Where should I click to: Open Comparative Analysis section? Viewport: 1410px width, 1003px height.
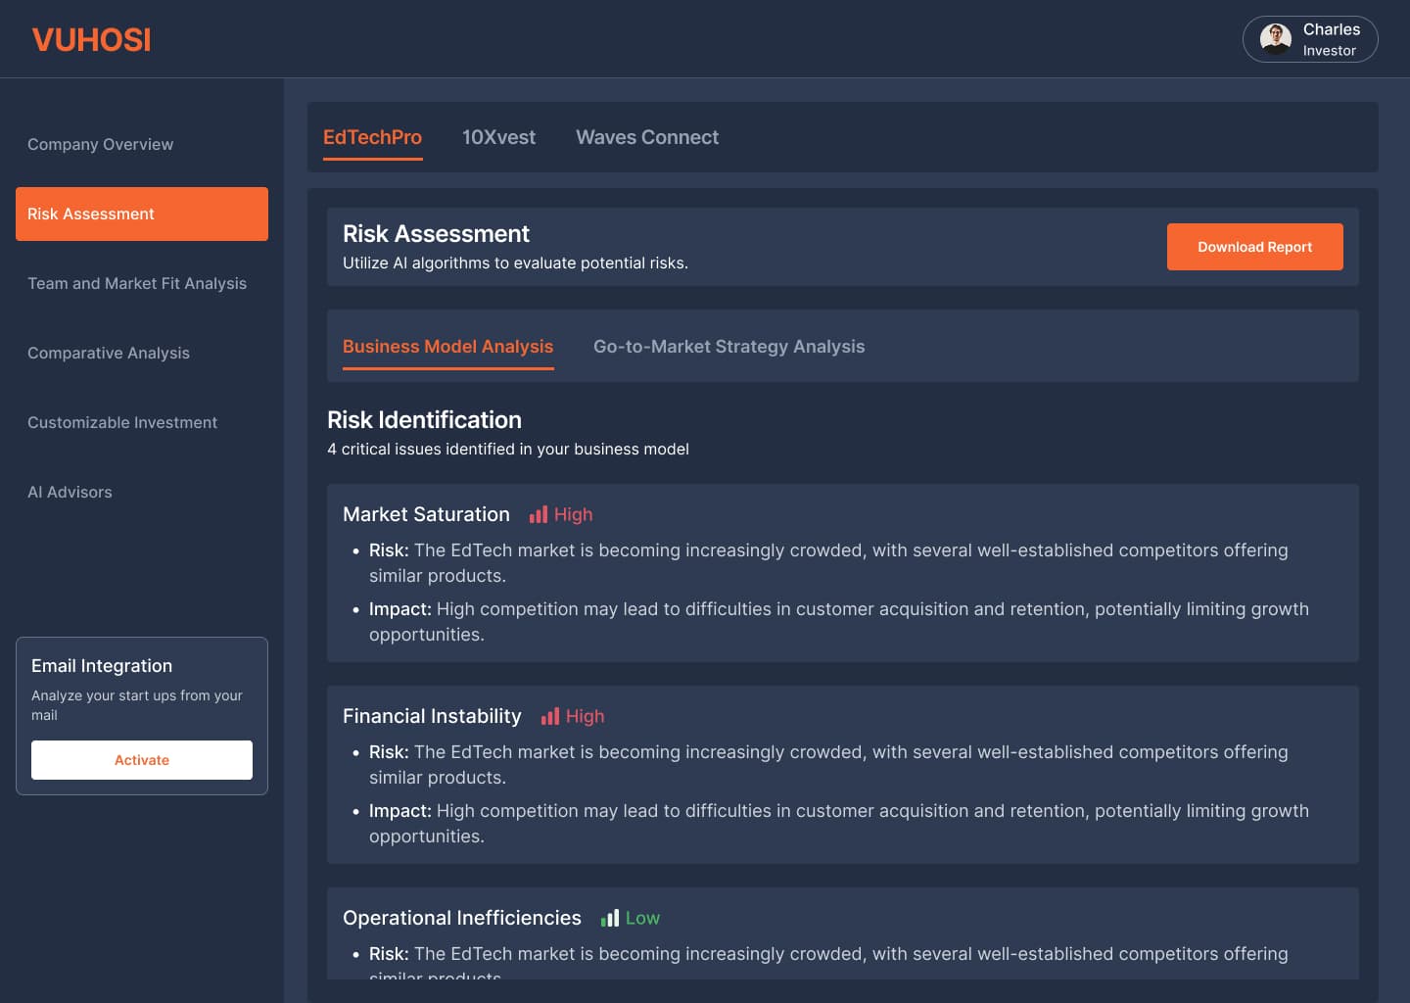click(x=109, y=353)
